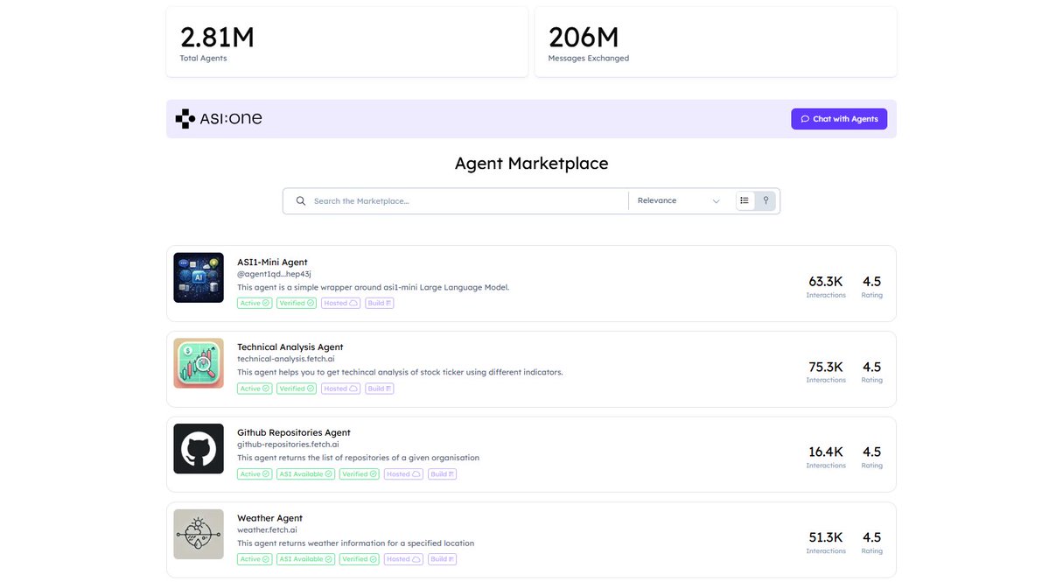1049x582 pixels.
Task: Click Build tag on Weather Agent
Action: coord(442,559)
